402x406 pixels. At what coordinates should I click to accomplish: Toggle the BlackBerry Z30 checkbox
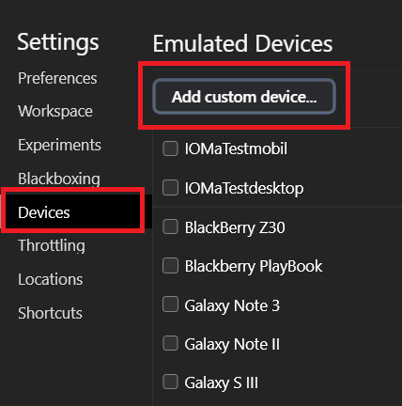[170, 226]
